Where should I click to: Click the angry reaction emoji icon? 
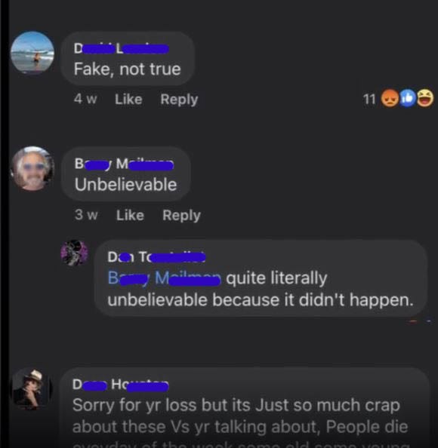coord(390,98)
